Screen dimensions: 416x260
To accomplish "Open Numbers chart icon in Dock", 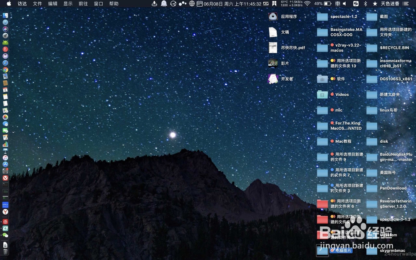I will [x=5, y=144].
